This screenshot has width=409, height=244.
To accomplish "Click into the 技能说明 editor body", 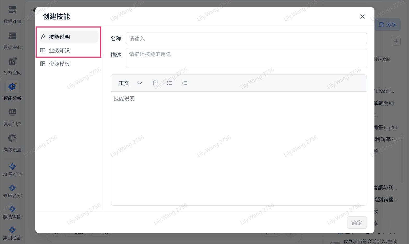I will pyautogui.click(x=239, y=148).
